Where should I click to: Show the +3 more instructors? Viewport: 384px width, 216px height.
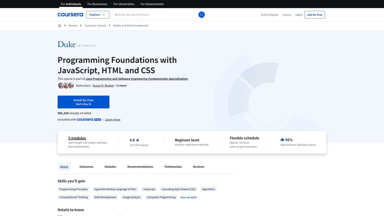point(121,86)
